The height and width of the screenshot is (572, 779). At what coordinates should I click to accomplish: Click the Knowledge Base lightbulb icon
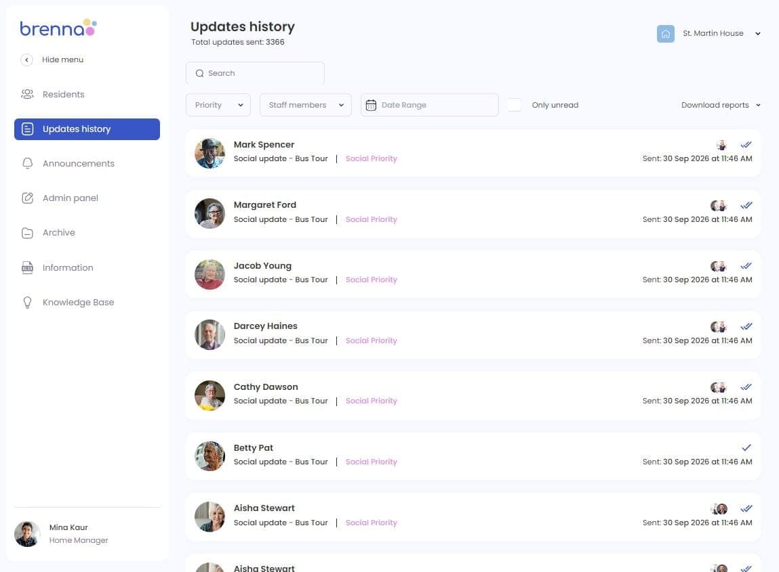27,302
